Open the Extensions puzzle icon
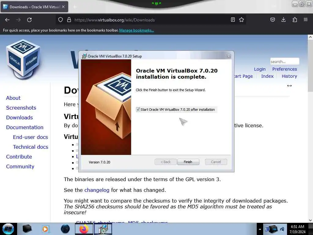The height and width of the screenshot is (235, 313). [295, 20]
